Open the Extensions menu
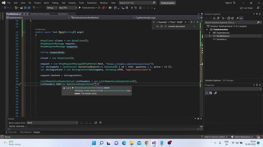The image size is (263, 147). pos(92,3)
